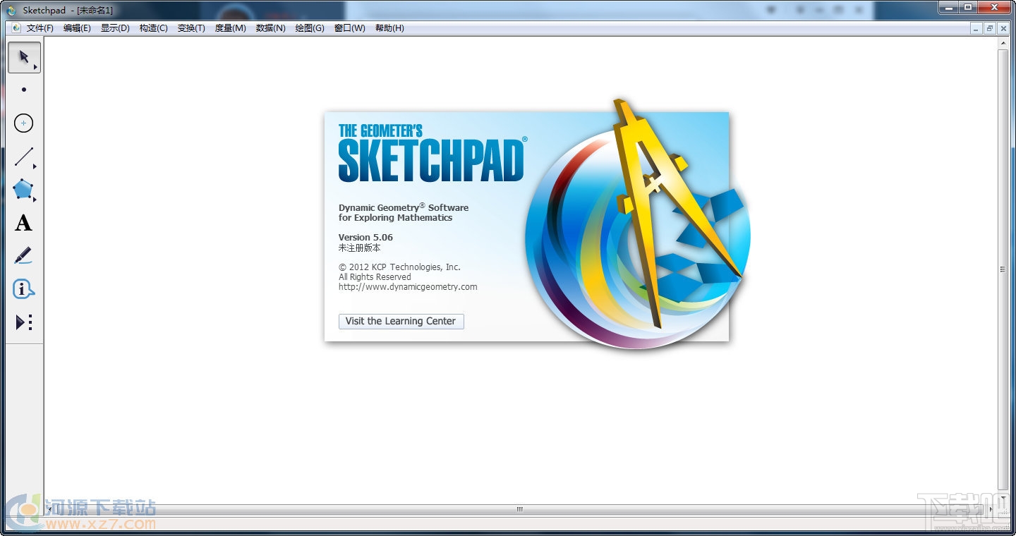Open the 度量(M) menu

click(229, 28)
